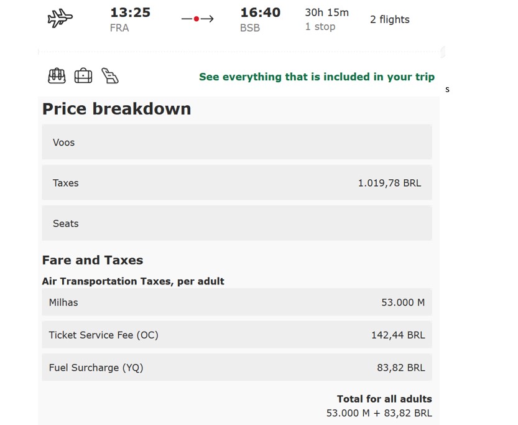
Task: Open "See everything that is included" link
Action: click(x=317, y=77)
